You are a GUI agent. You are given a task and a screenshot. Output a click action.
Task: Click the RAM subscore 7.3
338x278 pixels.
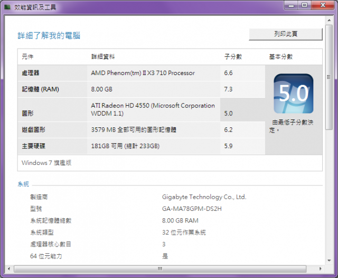[228, 89]
